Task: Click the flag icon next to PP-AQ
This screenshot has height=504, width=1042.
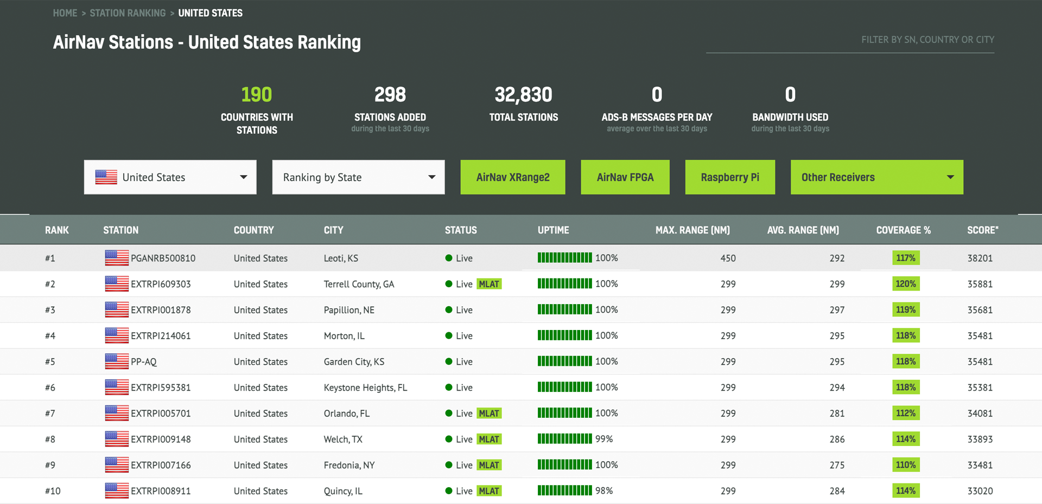Action: click(117, 361)
